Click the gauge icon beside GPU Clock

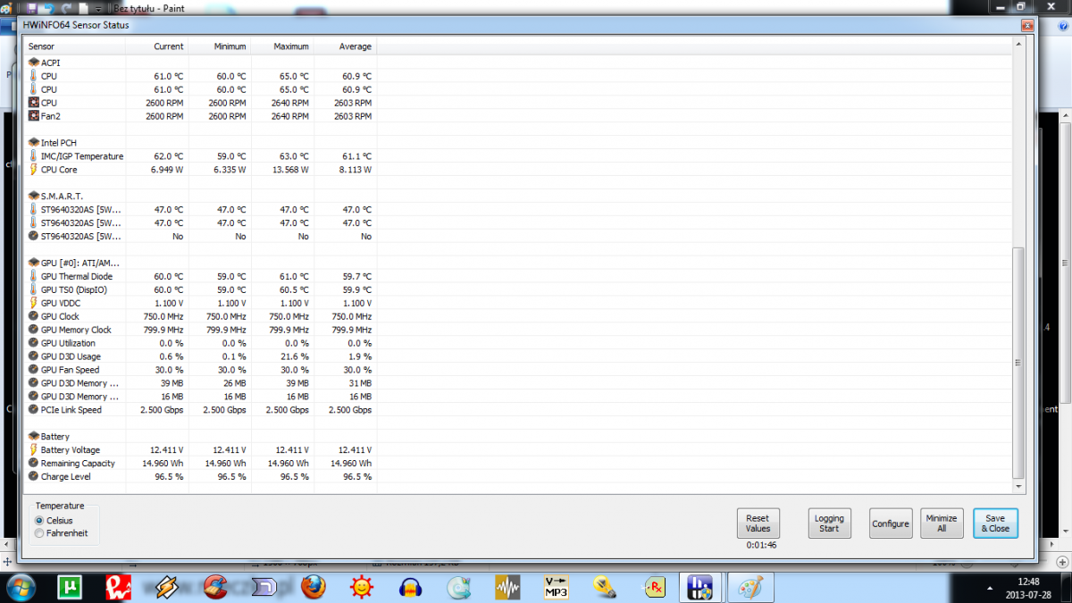(34, 316)
